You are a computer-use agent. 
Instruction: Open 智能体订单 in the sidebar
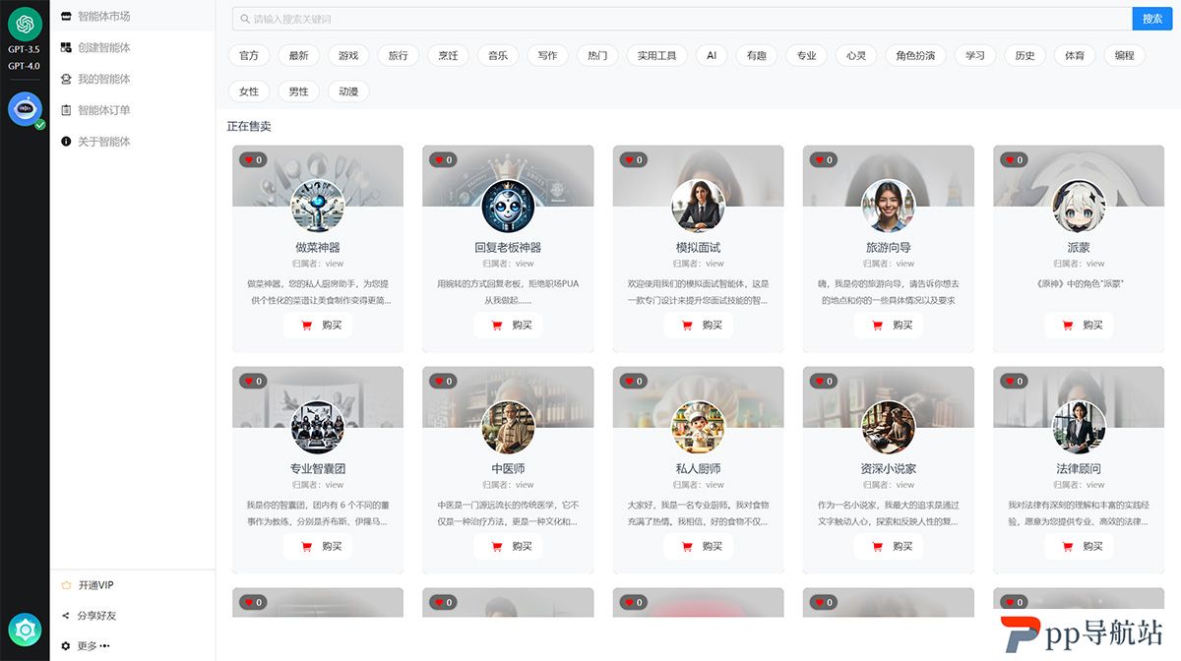[133, 110]
